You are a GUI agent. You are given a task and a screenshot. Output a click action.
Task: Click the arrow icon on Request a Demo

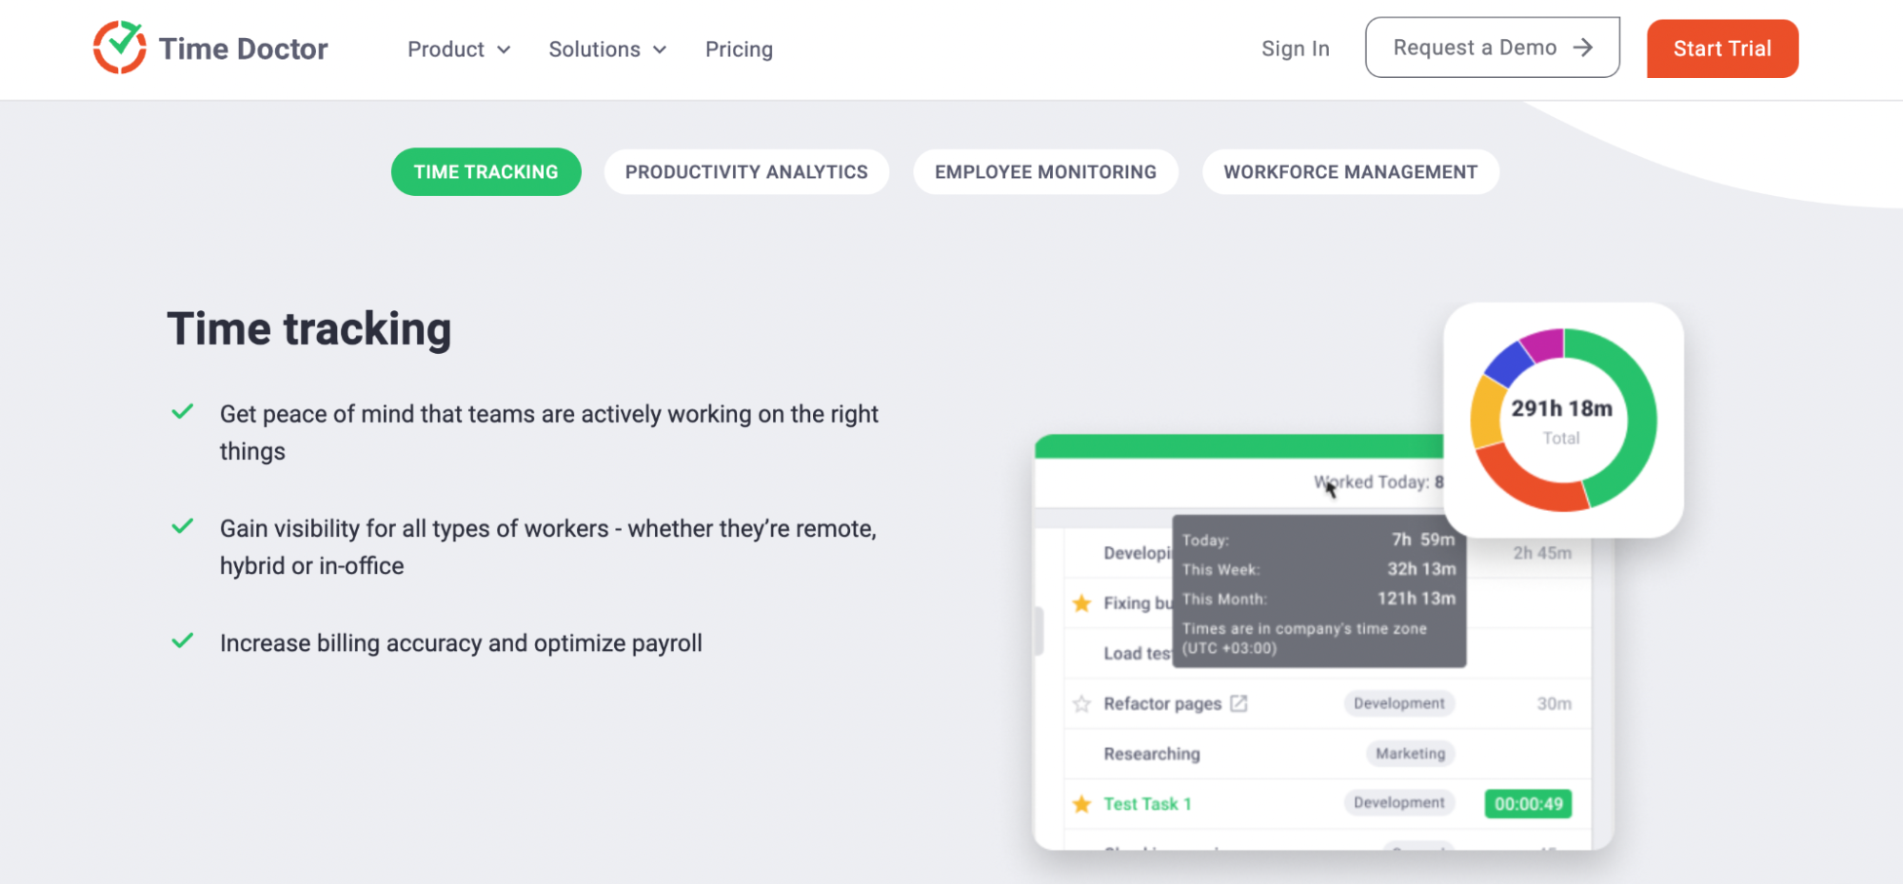1583,47
